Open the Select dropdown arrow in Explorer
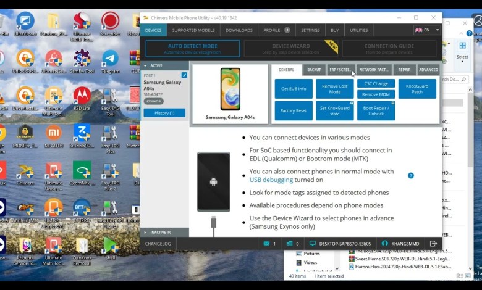This screenshot has width=482, height=290. point(462,62)
